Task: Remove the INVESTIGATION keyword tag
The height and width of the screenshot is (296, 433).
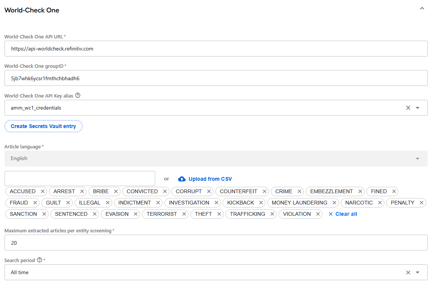Action: pyautogui.click(x=216, y=203)
